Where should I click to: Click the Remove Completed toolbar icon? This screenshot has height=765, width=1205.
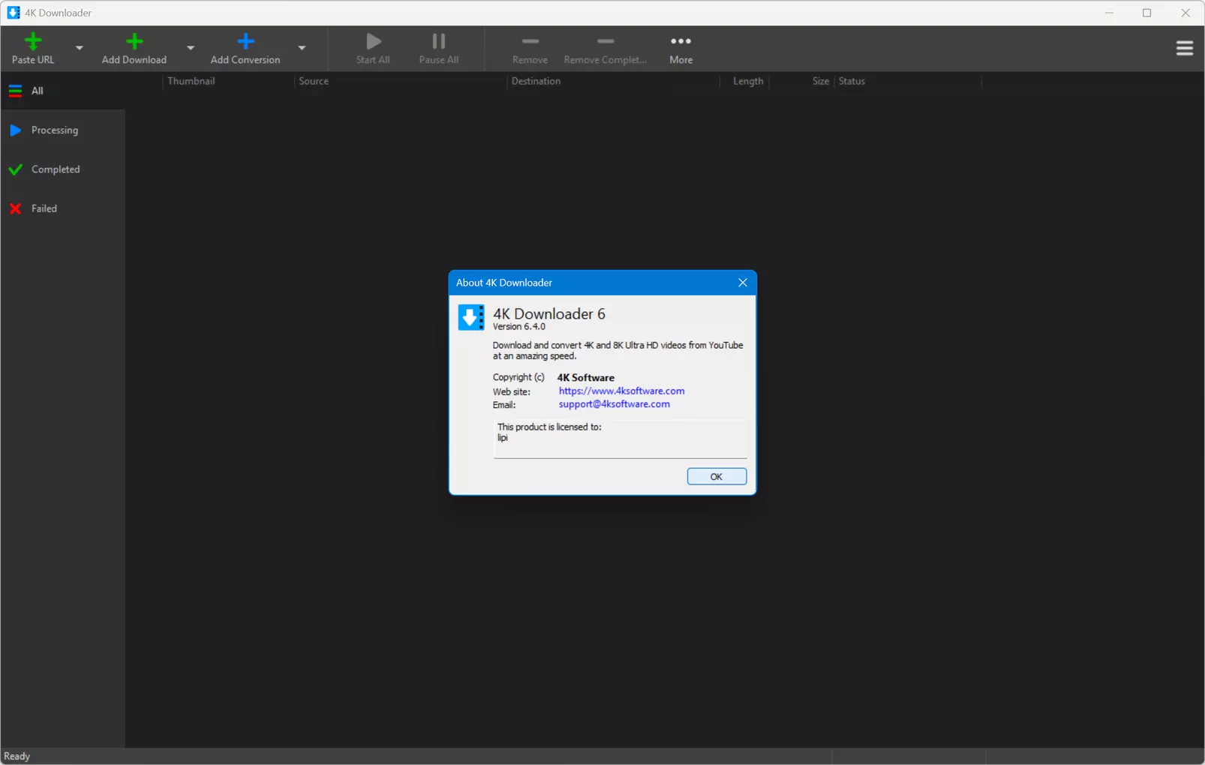coord(606,41)
